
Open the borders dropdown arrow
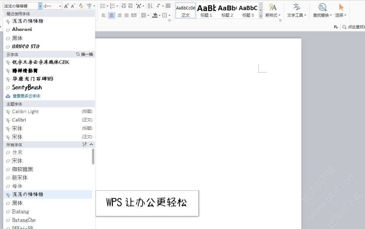tap(169, 16)
